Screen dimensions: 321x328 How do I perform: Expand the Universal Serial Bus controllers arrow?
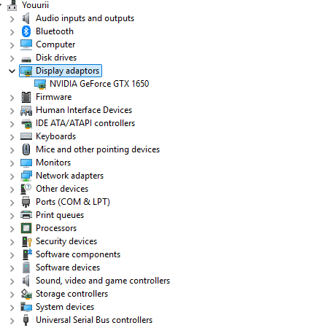click(12, 321)
